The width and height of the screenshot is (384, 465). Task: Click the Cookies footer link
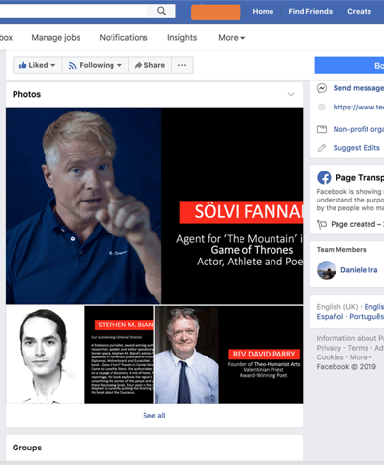pos(330,357)
